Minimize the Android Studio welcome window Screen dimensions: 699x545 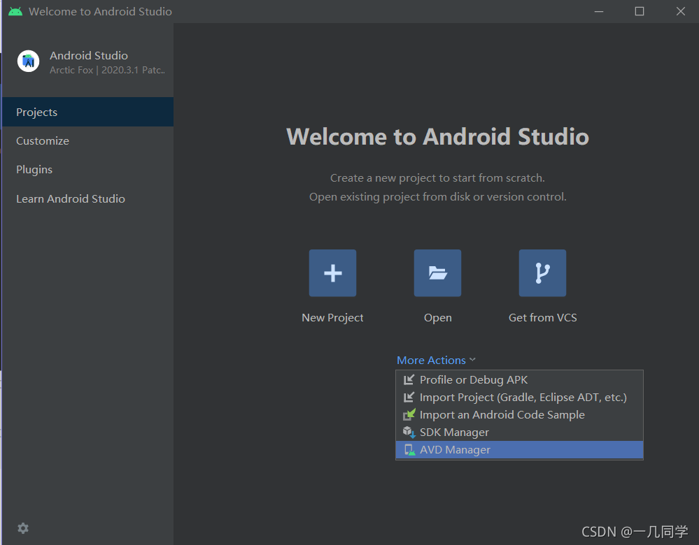[599, 11]
